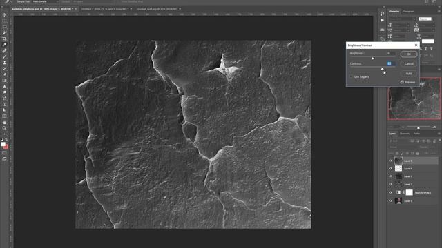
Task: Click the lock all layer icon
Action: tap(417, 153)
